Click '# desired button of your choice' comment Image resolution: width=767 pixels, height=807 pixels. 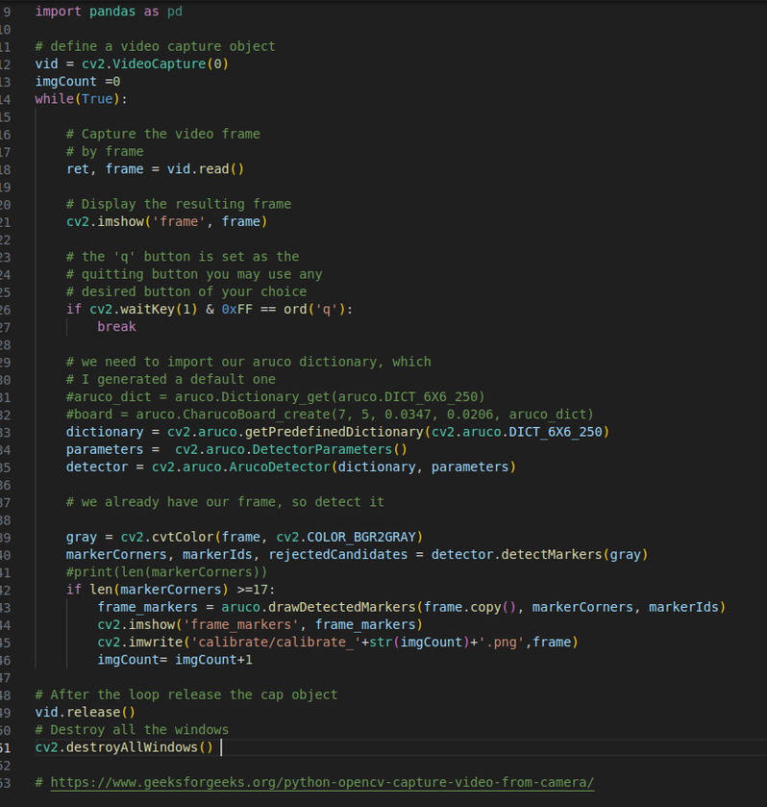click(186, 291)
